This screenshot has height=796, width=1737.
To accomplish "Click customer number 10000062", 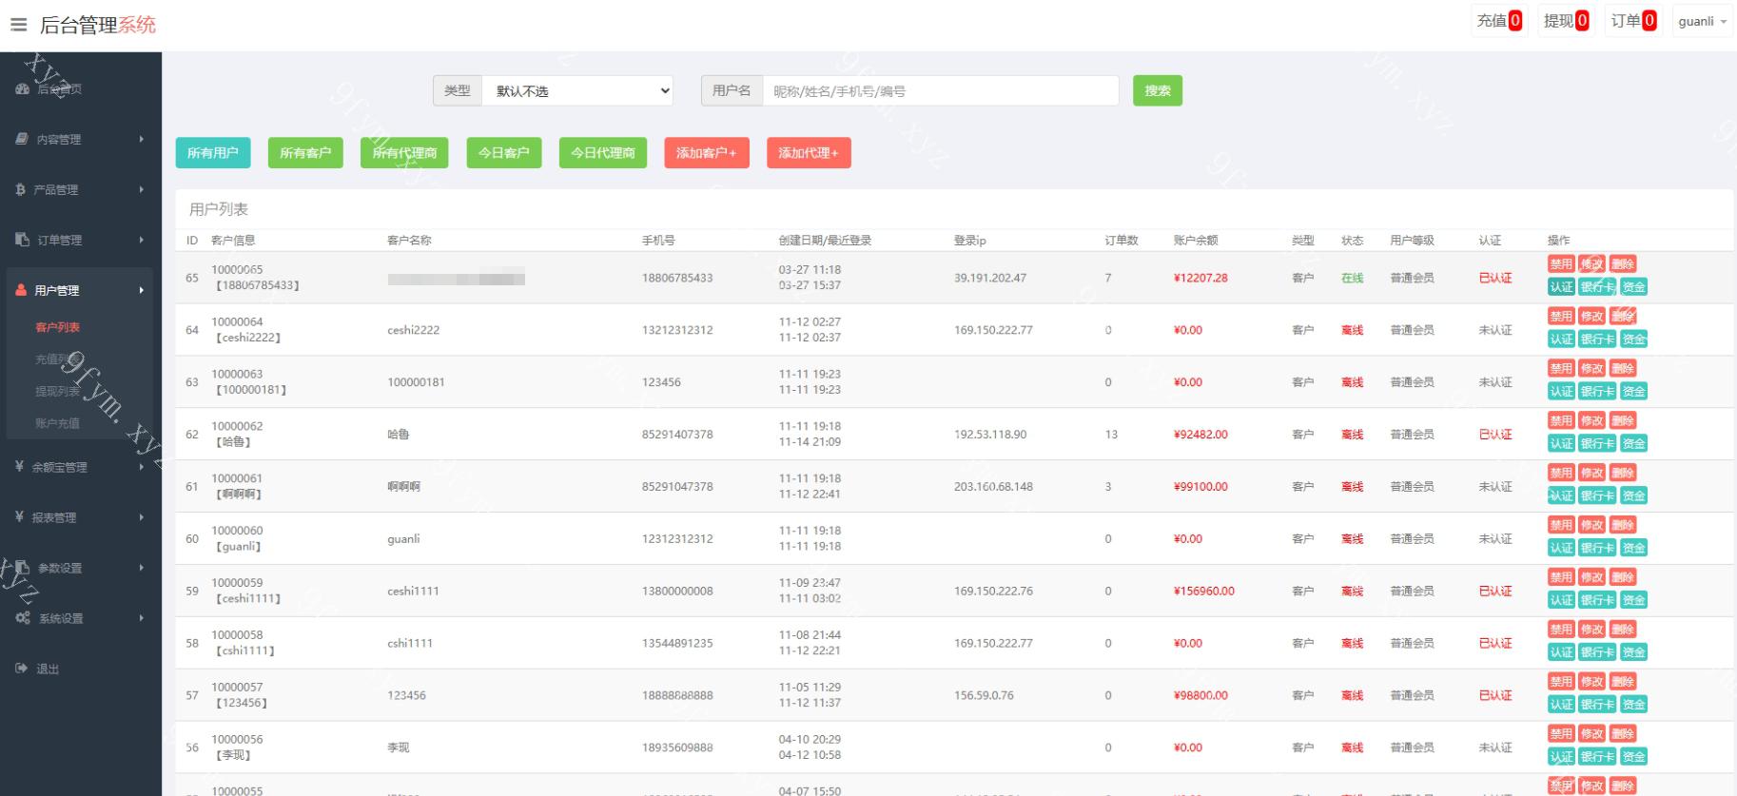I will [x=237, y=426].
